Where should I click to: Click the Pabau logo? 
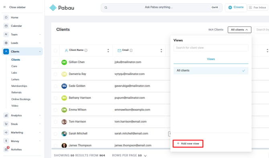point(62,8)
